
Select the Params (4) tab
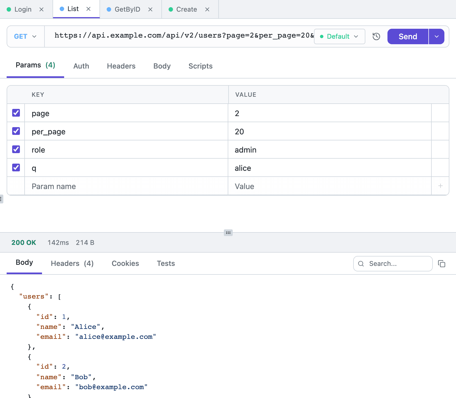(35, 65)
